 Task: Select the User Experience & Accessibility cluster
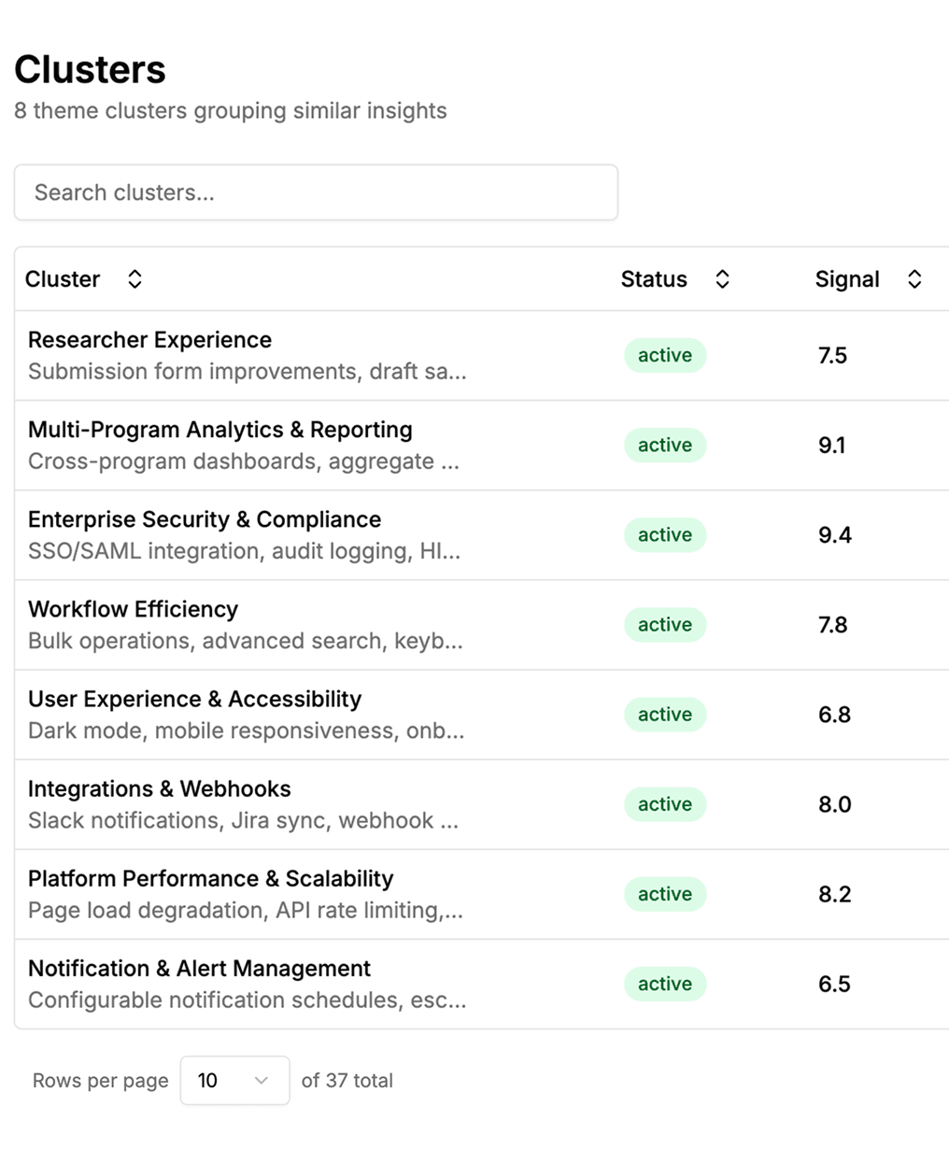[194, 699]
